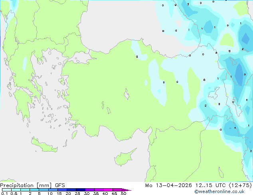Click the lightest 0.1–0.5 mm legend swatch
The image size is (253, 195).
[7, 190]
